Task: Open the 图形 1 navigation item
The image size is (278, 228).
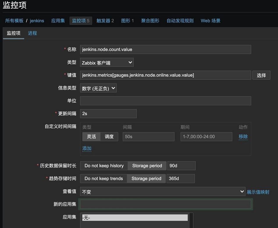Action: [x=127, y=21]
